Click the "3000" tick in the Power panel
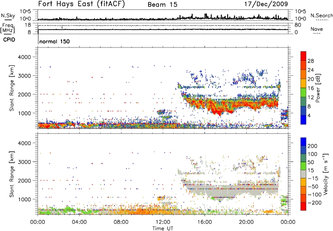The height and width of the screenshot is (231, 333). click(x=24, y=76)
